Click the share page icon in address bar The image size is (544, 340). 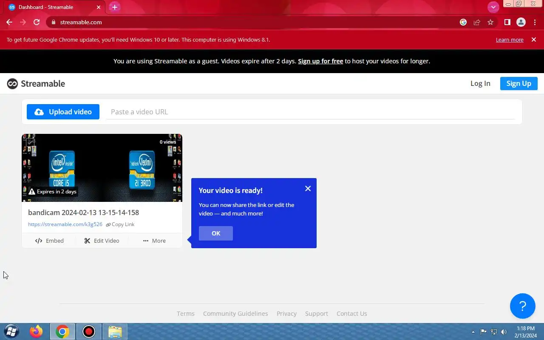[477, 22]
